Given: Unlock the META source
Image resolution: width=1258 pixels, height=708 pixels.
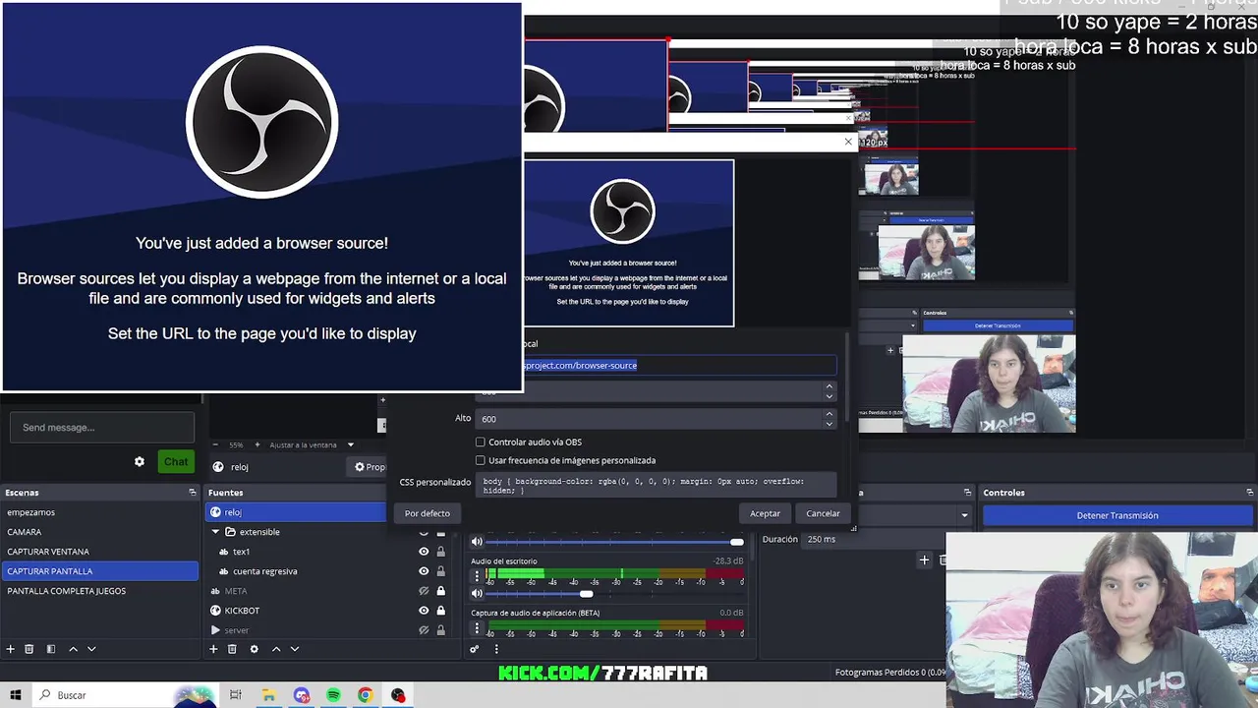Looking at the screenshot, I should 440,591.
